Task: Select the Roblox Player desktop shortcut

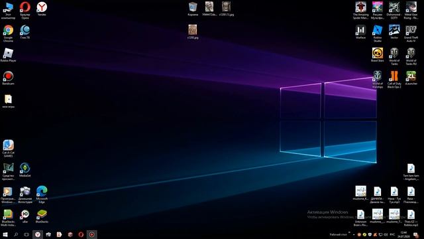Action: (8, 54)
